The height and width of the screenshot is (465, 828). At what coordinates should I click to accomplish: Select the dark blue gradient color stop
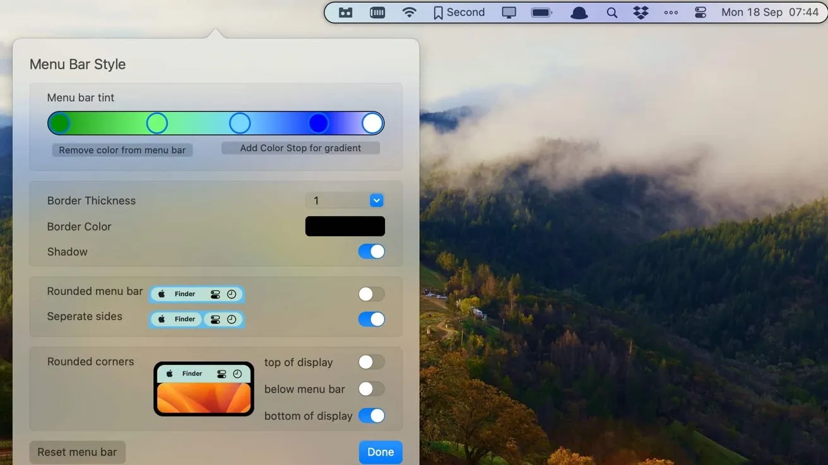[x=319, y=123]
